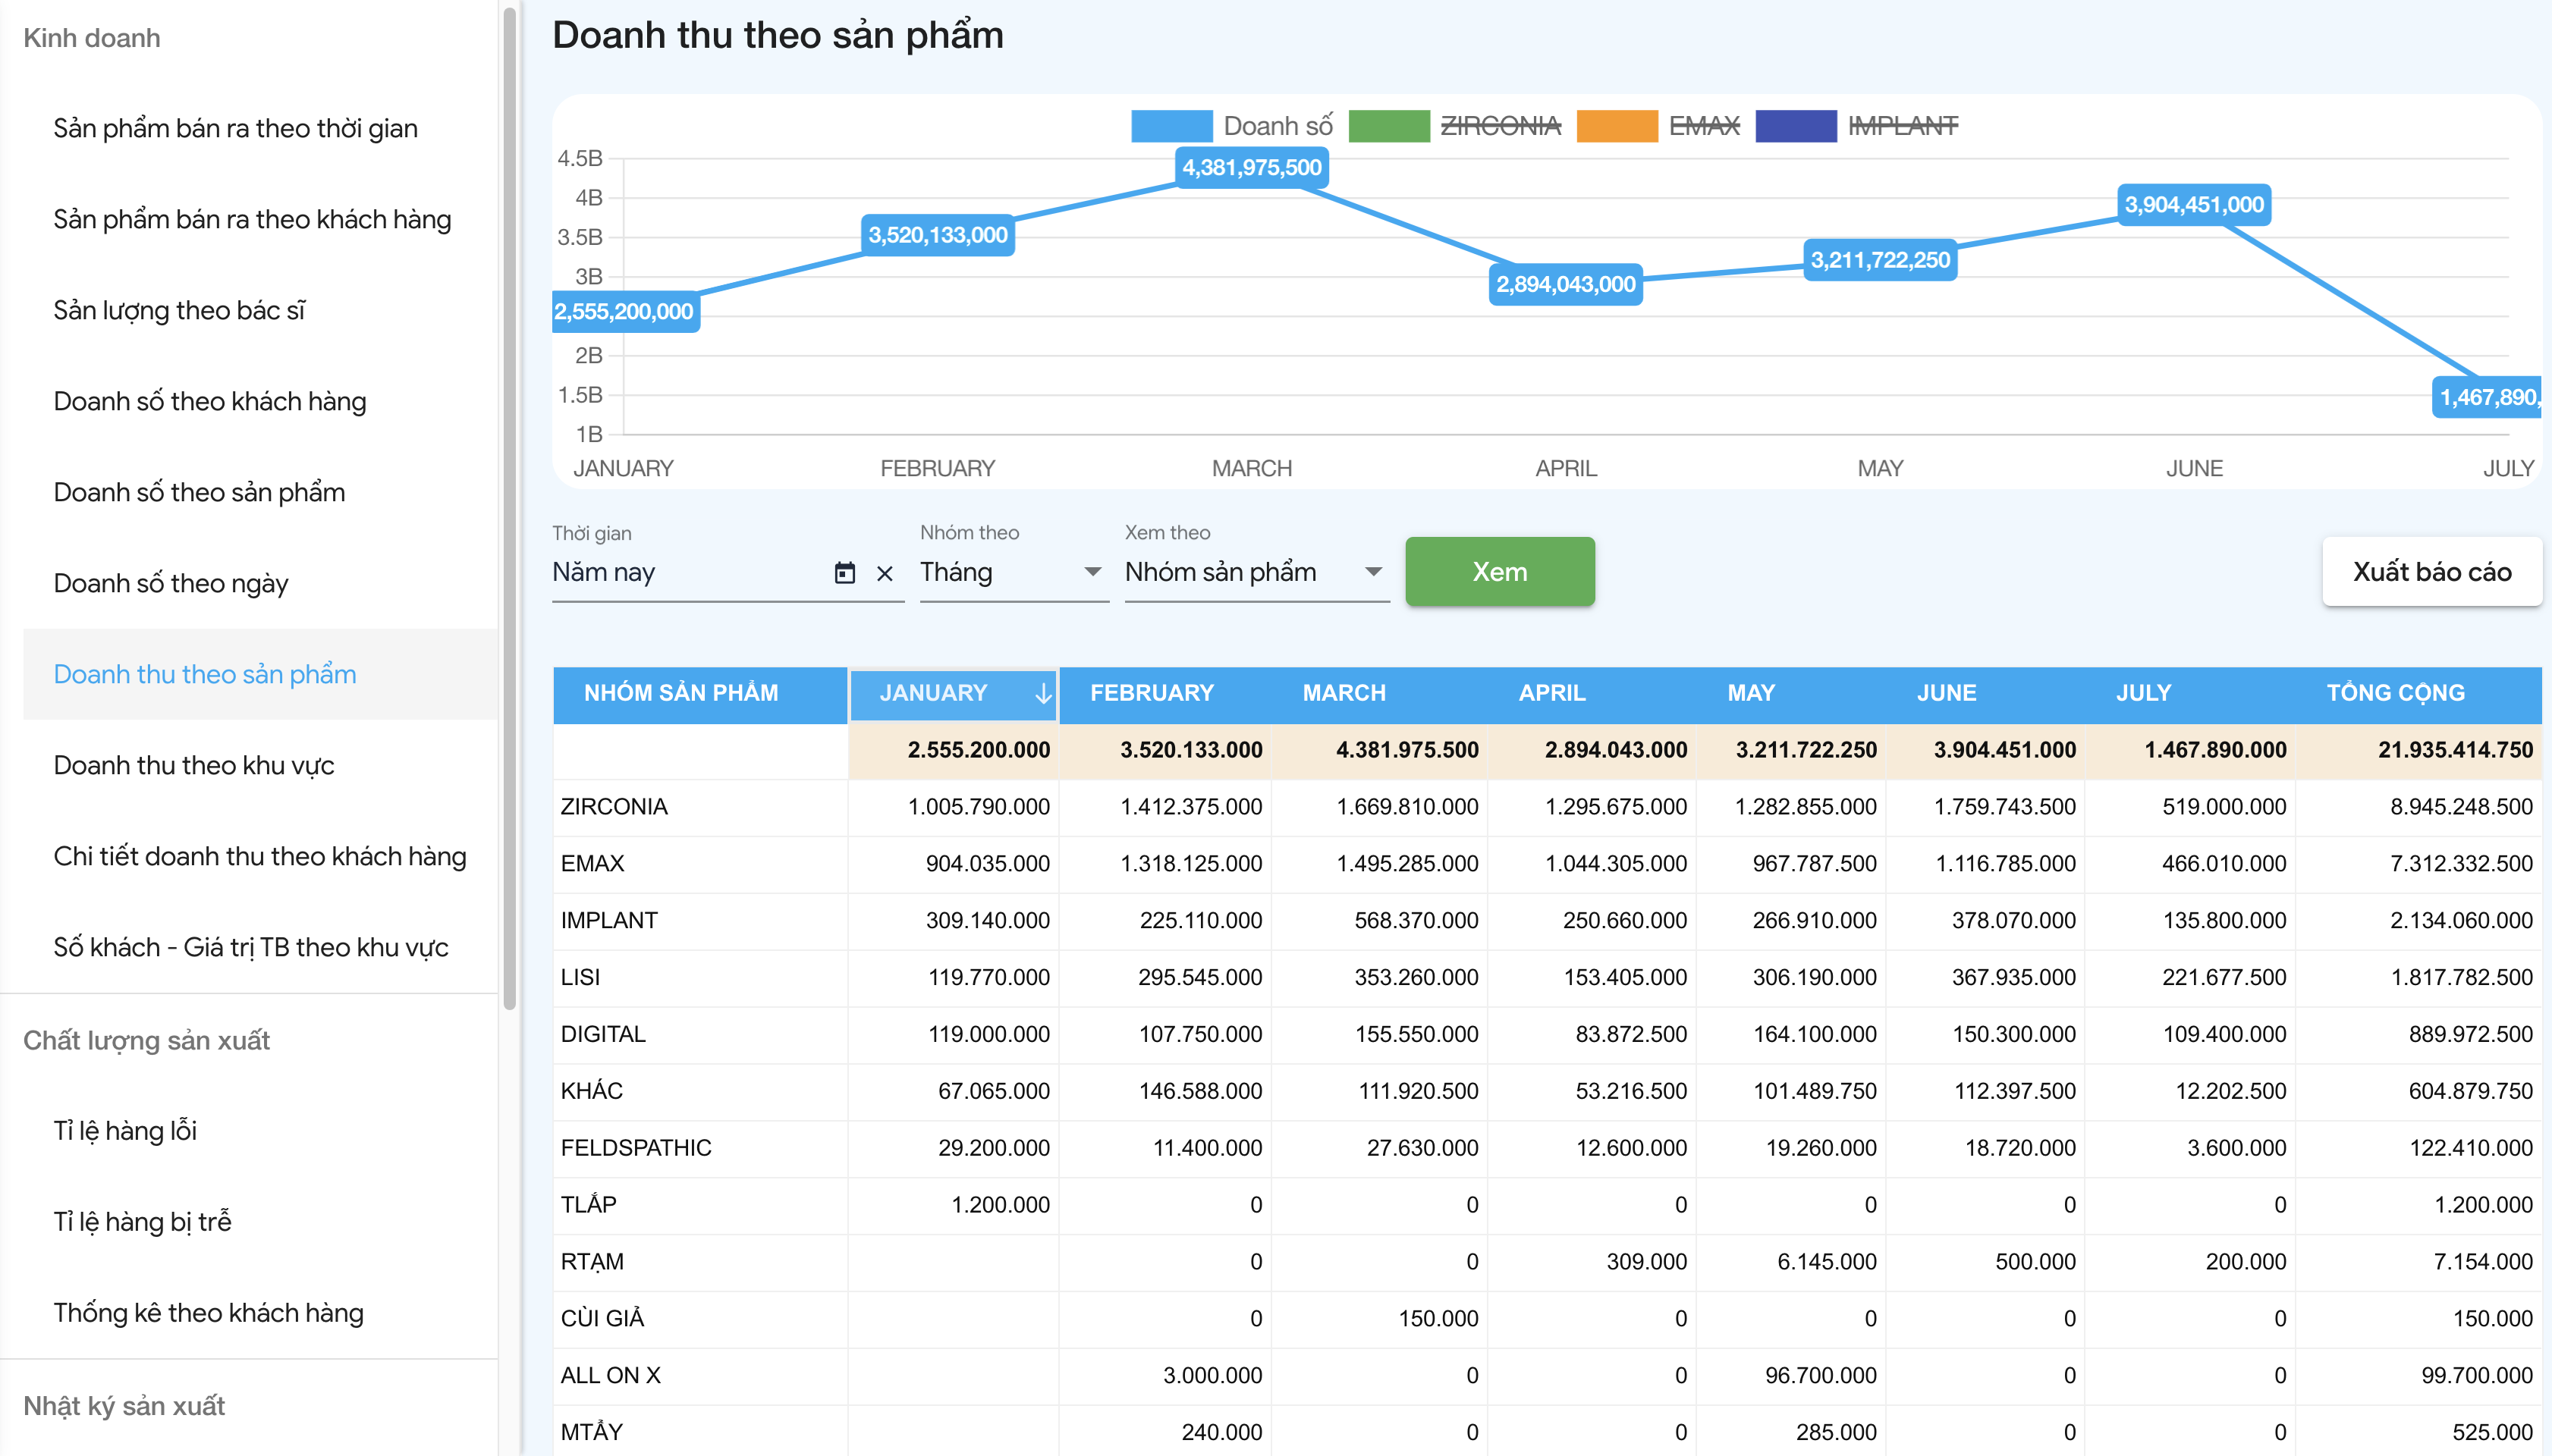This screenshot has width=2552, height=1456.
Task: Select the ALL ON X row name
Action: (610, 1375)
